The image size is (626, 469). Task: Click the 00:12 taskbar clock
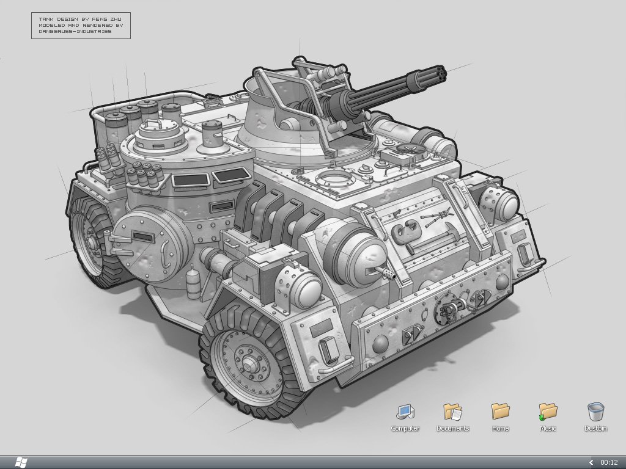tap(609, 462)
